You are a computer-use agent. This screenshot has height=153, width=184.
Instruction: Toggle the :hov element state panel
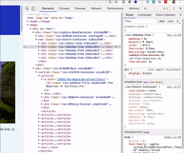pos(161,22)
